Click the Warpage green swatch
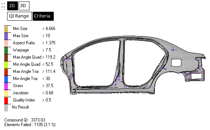 coord(6,50)
